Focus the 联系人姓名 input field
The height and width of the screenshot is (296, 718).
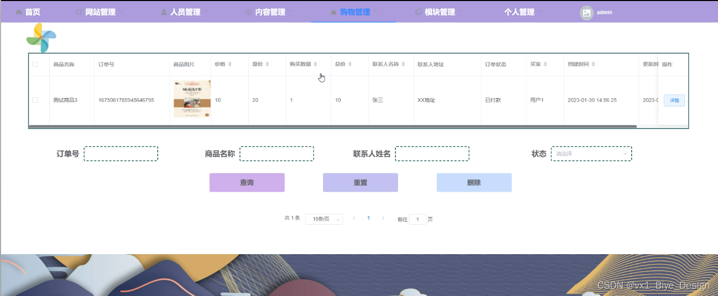coord(432,153)
